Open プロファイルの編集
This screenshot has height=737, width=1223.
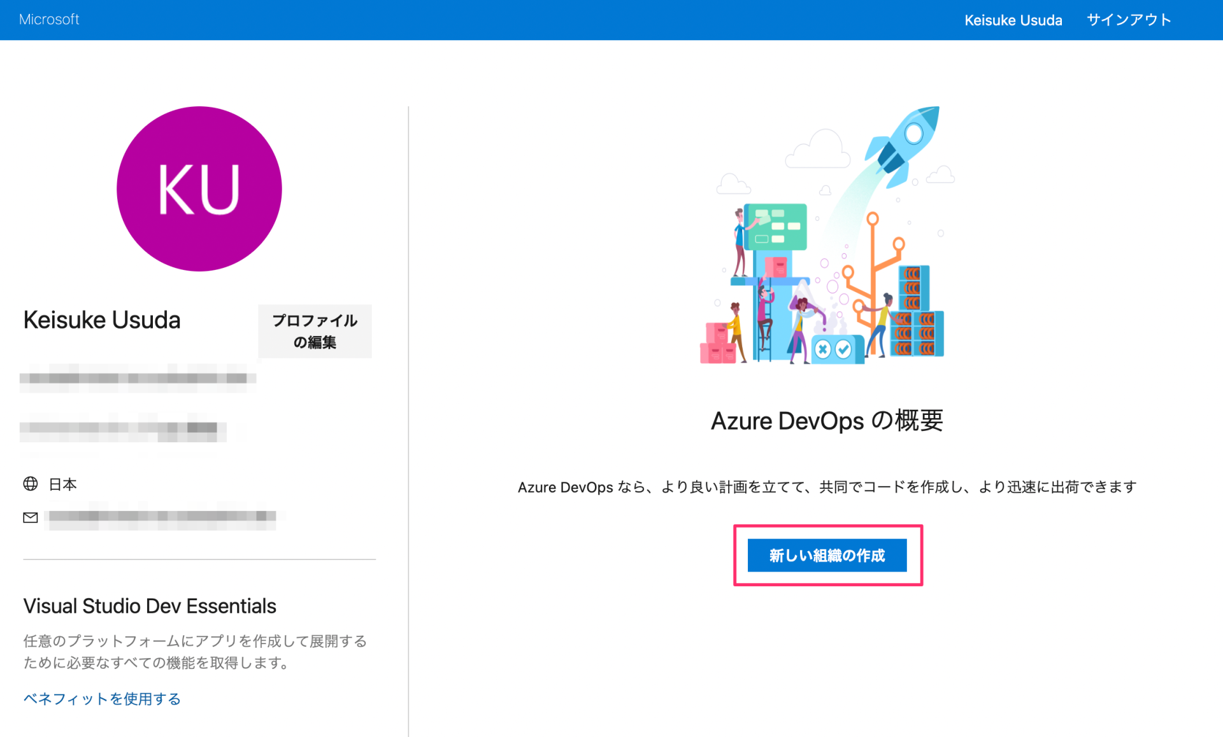314,331
